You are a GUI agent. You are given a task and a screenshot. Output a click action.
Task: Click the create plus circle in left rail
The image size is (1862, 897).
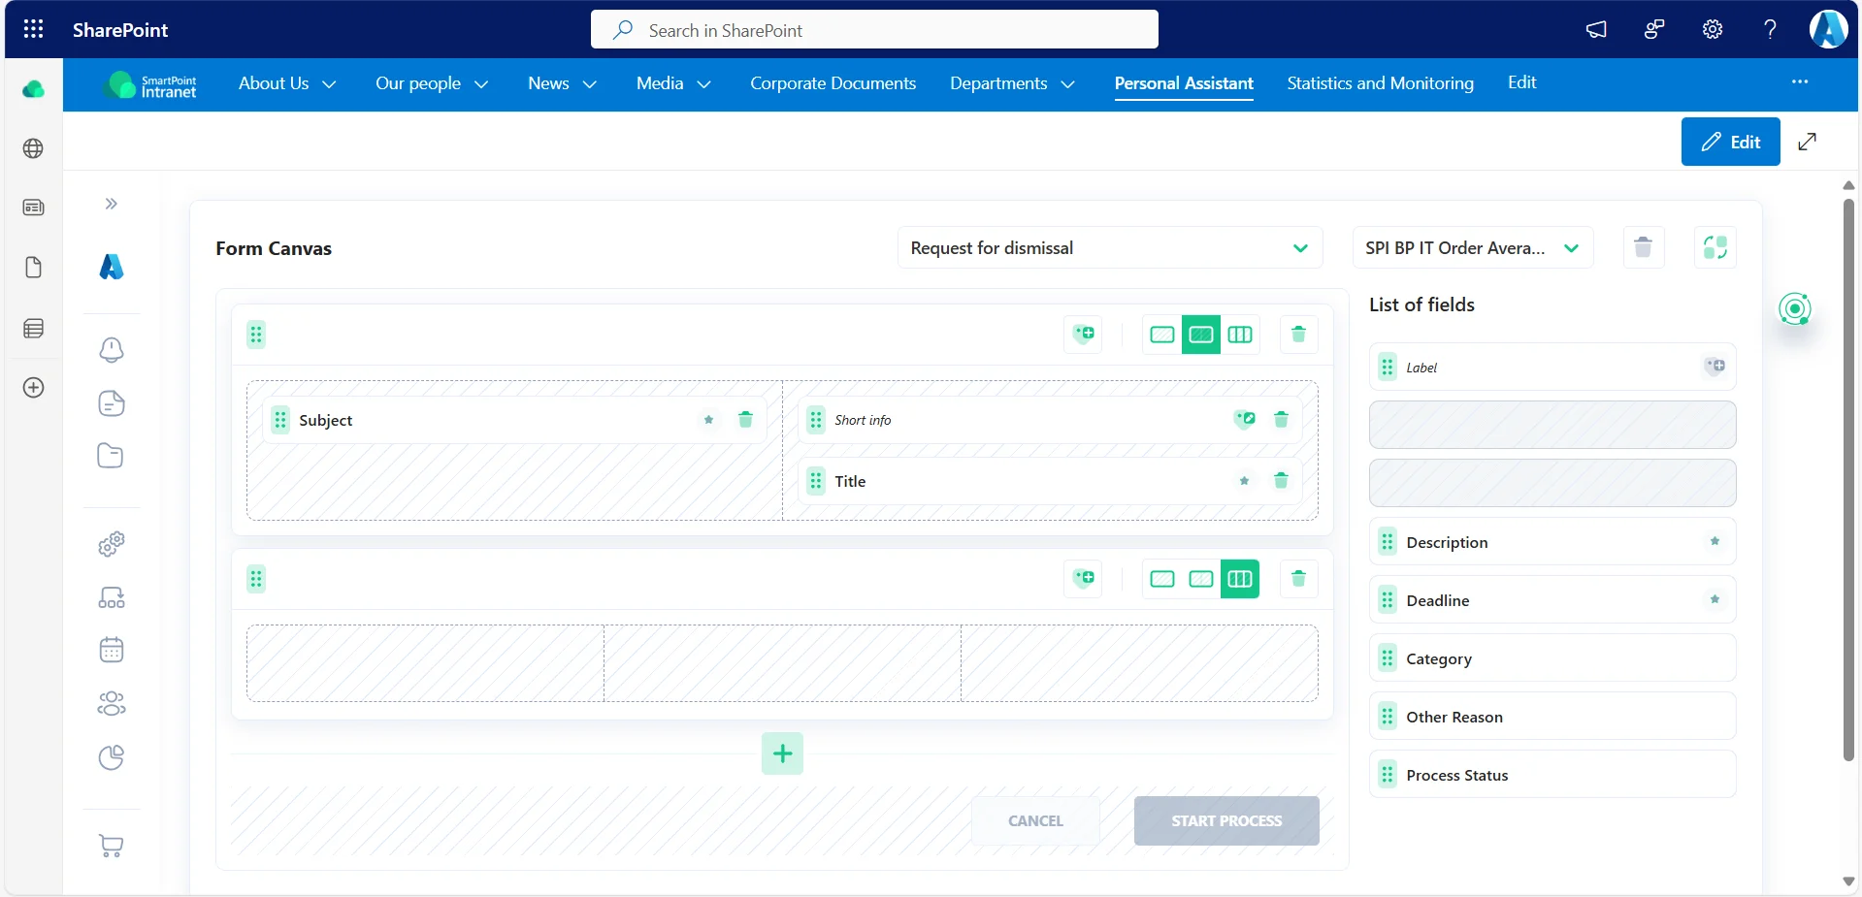tap(33, 388)
